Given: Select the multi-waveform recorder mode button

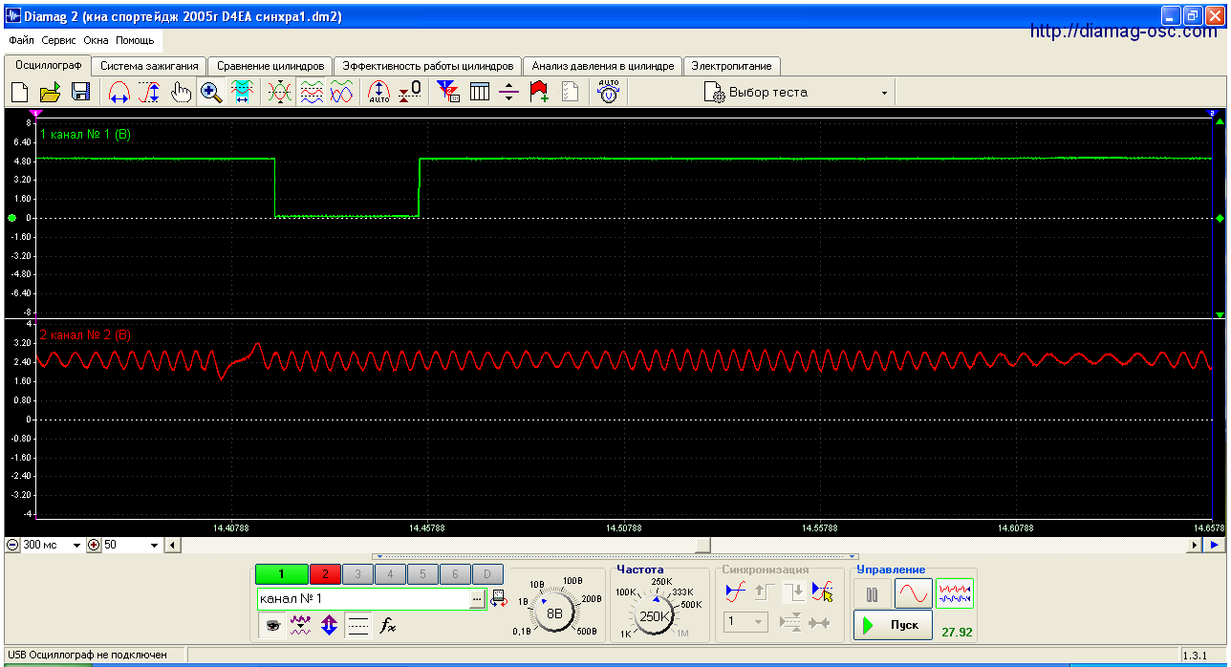Looking at the screenshot, I should click(954, 593).
